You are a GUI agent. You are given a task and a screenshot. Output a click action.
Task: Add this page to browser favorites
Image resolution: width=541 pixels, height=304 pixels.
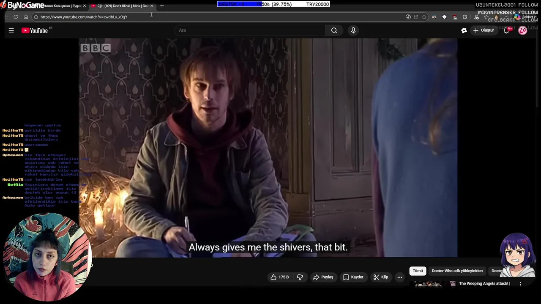pyautogui.click(x=424, y=17)
